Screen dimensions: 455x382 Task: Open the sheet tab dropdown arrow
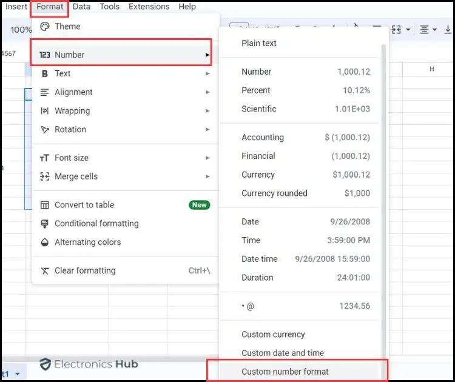point(18,374)
